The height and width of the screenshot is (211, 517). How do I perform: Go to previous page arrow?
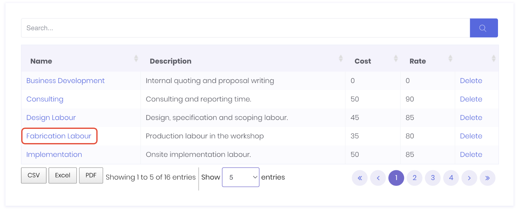pos(378,178)
